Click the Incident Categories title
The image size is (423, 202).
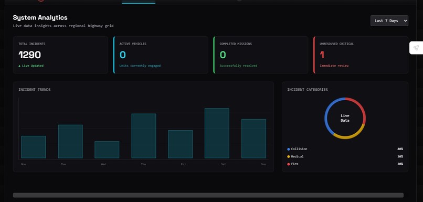point(308,90)
